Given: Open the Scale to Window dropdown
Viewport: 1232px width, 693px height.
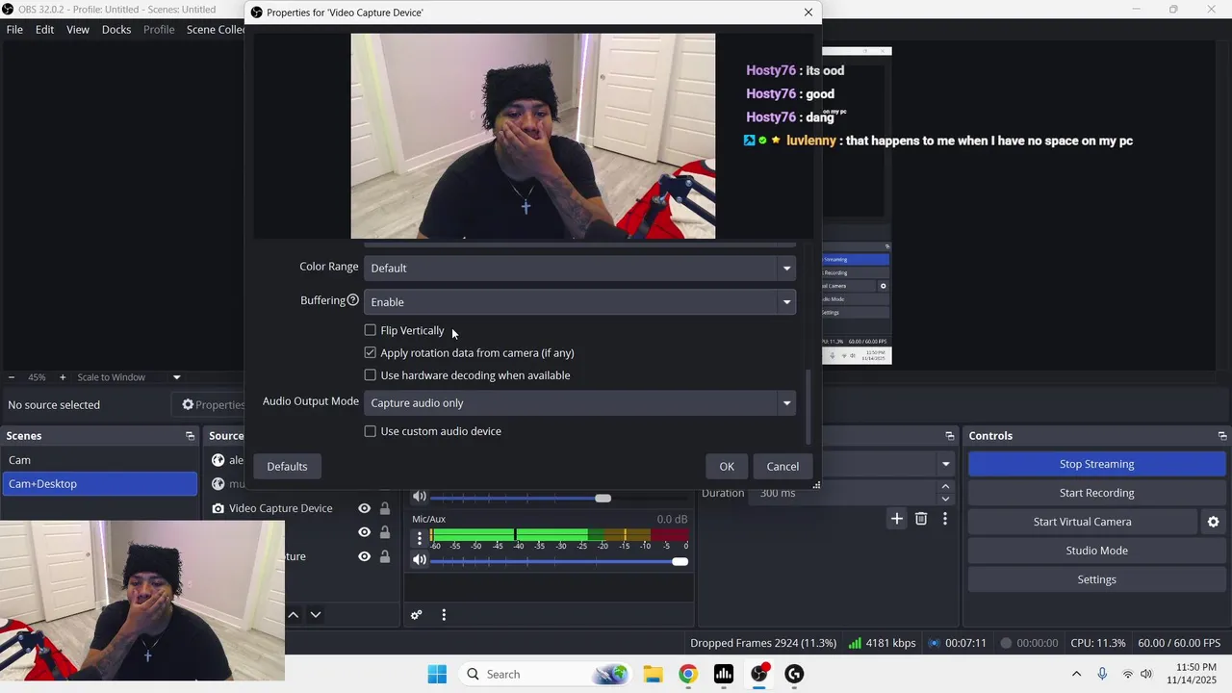Looking at the screenshot, I should (129, 377).
